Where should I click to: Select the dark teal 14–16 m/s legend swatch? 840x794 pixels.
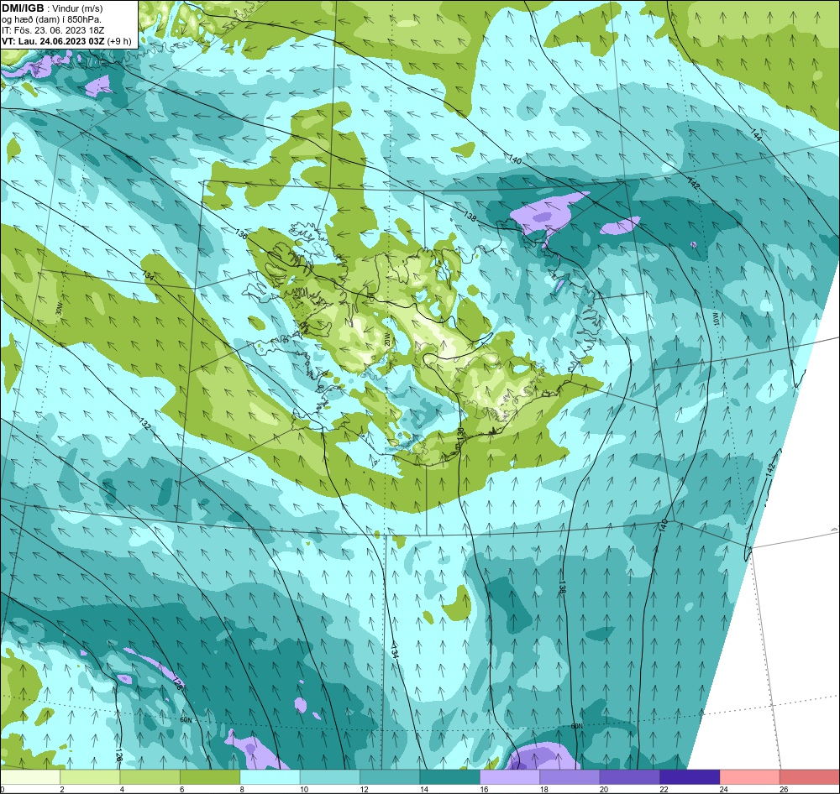coord(450,777)
